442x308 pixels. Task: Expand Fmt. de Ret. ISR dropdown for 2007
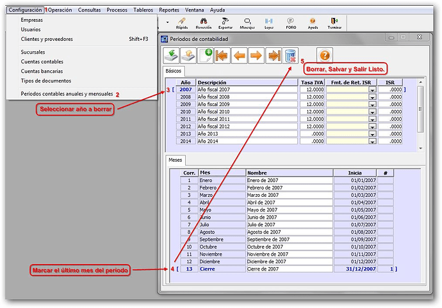tap(372, 91)
